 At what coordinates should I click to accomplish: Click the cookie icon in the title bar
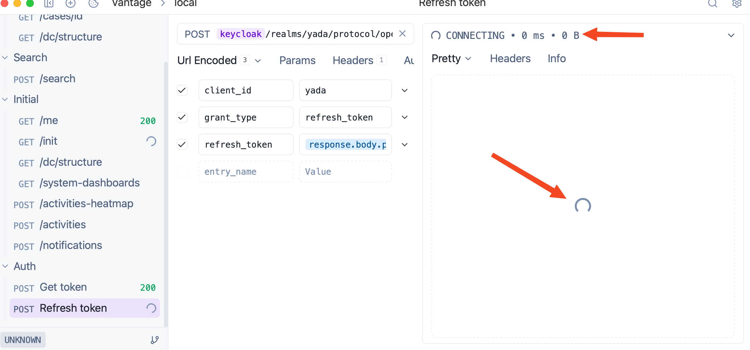[93, 4]
